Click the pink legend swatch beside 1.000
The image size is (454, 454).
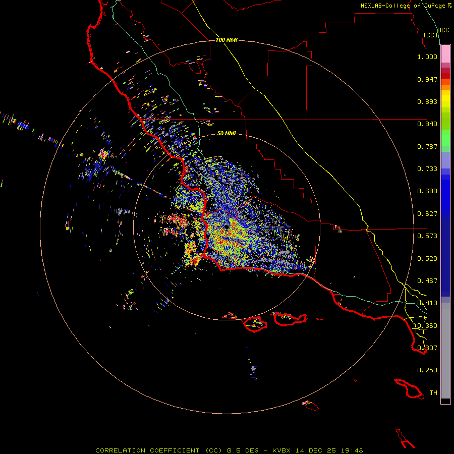coord(445,54)
